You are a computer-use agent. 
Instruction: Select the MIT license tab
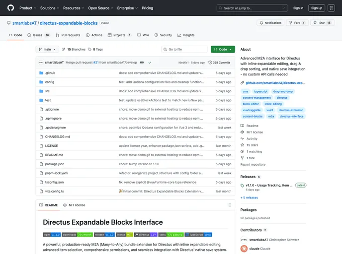pos(74,205)
